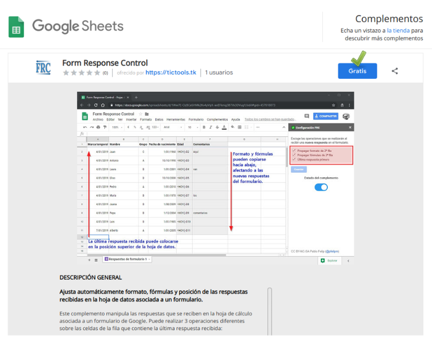
Task: Click the add sheet plus icon
Action: click(x=89, y=260)
